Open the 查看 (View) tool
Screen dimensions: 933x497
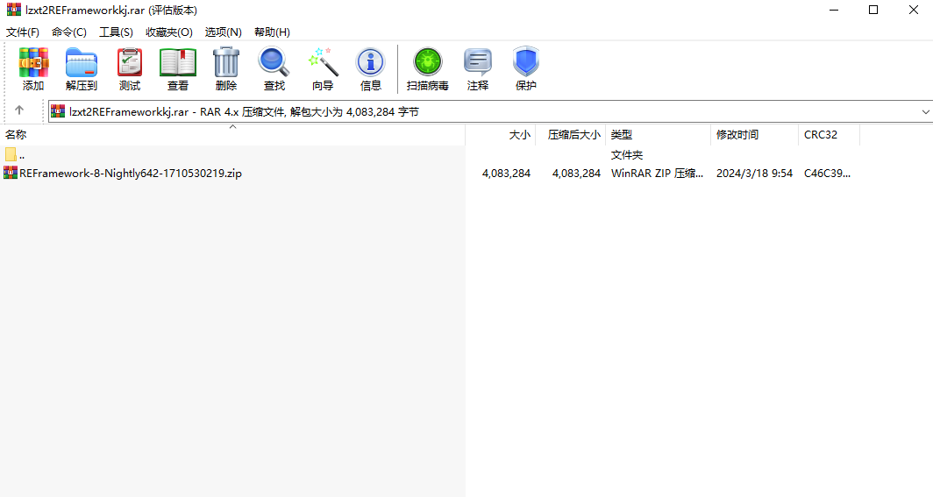178,69
